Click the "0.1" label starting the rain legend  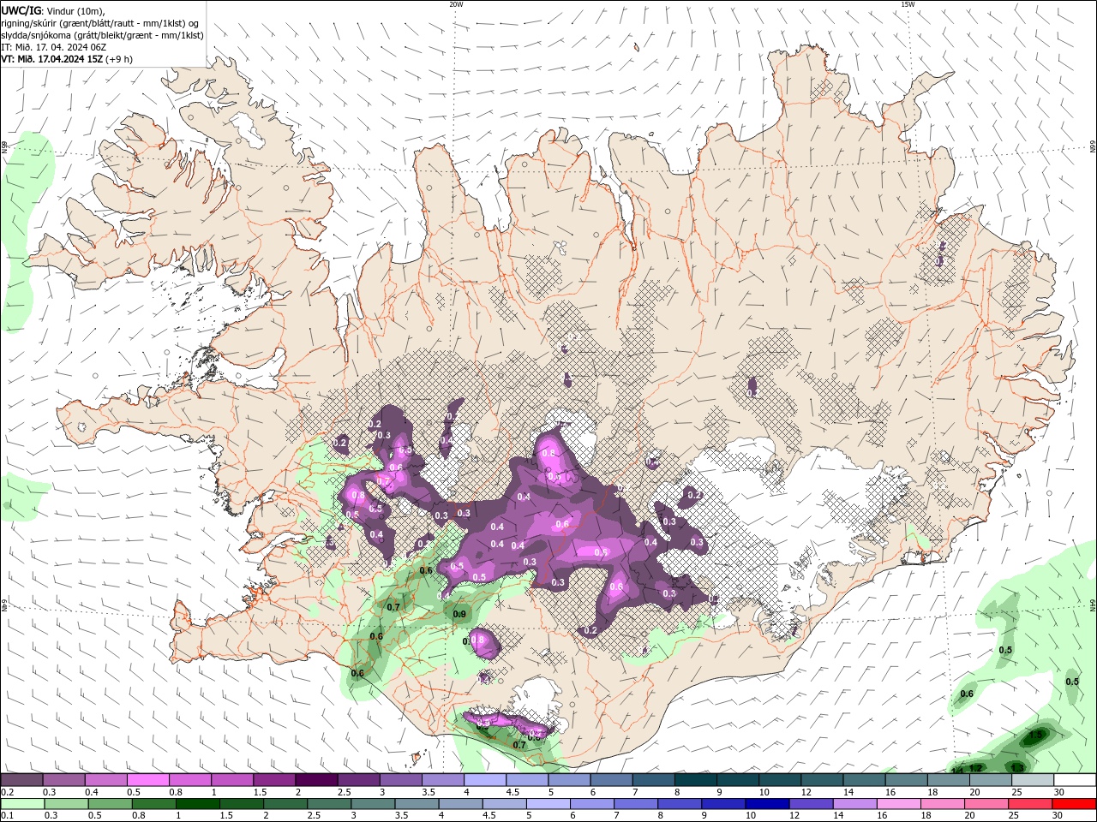coord(7,815)
